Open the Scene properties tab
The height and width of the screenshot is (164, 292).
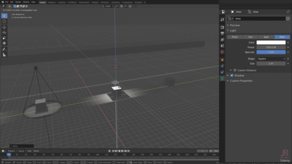pyautogui.click(x=222, y=46)
